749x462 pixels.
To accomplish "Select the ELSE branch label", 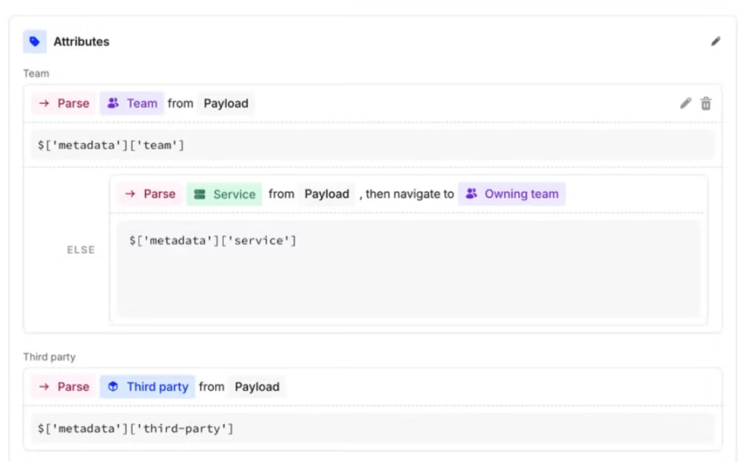I will click(x=80, y=249).
